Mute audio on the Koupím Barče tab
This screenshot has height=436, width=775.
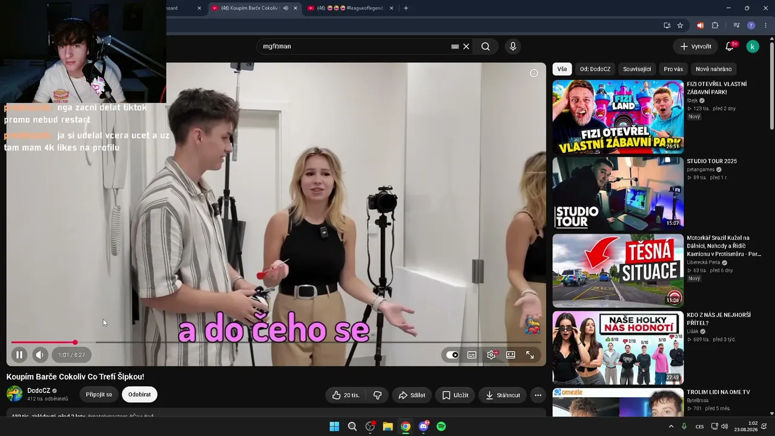pos(285,8)
